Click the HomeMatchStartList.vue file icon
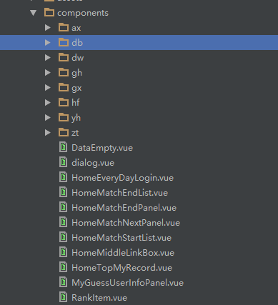Screen dimensions: 278x305 tap(63, 237)
